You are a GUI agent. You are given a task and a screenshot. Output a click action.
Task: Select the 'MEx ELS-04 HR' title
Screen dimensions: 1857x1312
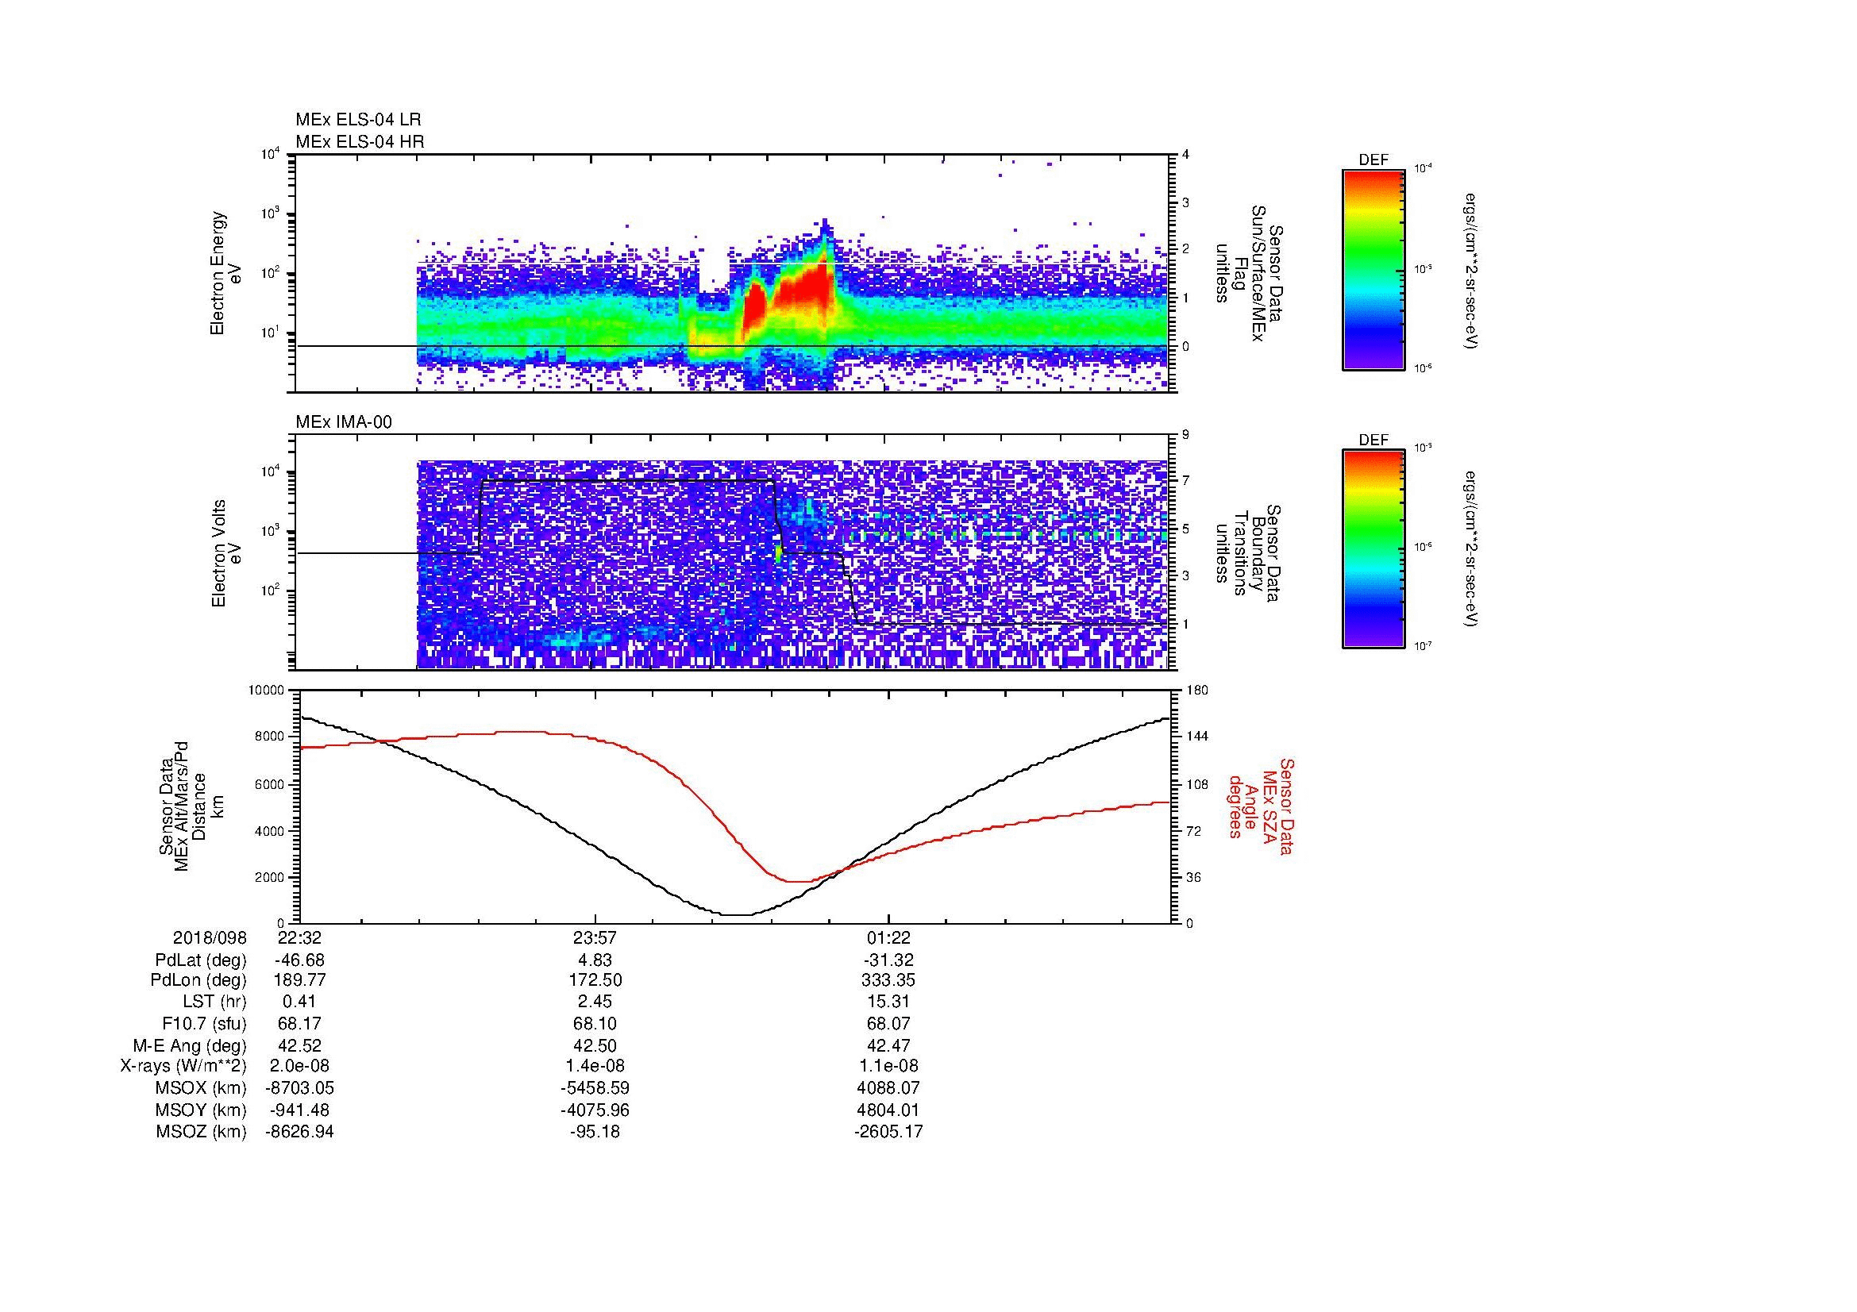pyautogui.click(x=360, y=142)
